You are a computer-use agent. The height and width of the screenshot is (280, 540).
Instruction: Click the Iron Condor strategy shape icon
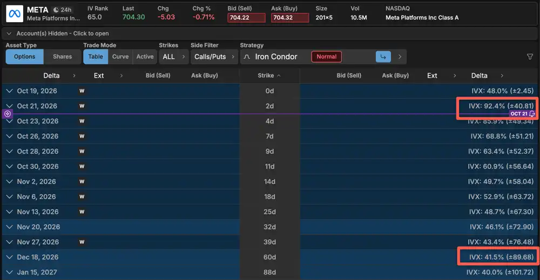(247, 57)
